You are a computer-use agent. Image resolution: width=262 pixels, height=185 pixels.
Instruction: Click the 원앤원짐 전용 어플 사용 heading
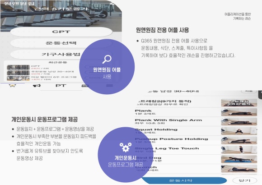pyautogui.click(x=162, y=30)
